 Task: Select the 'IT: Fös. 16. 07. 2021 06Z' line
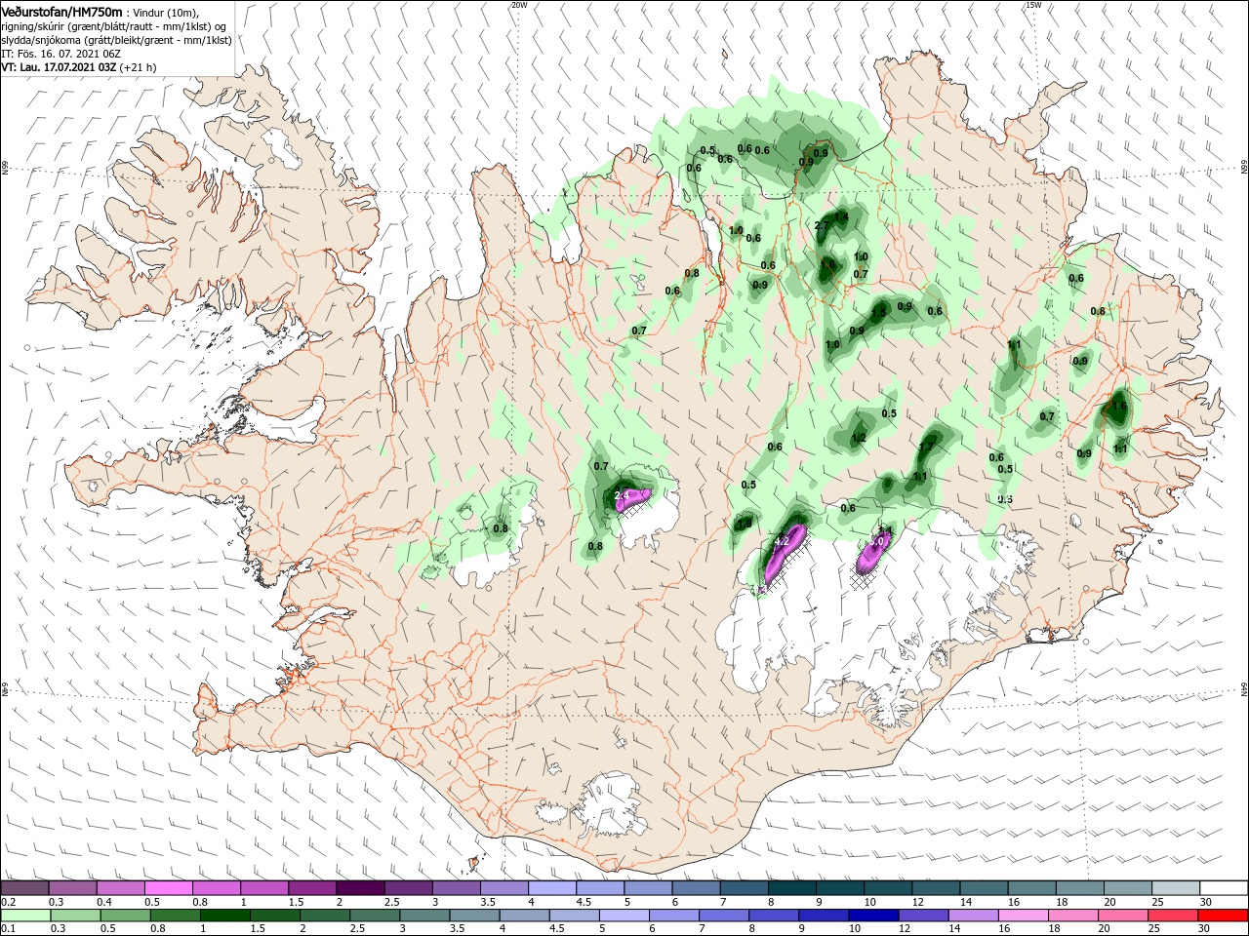tap(60, 54)
